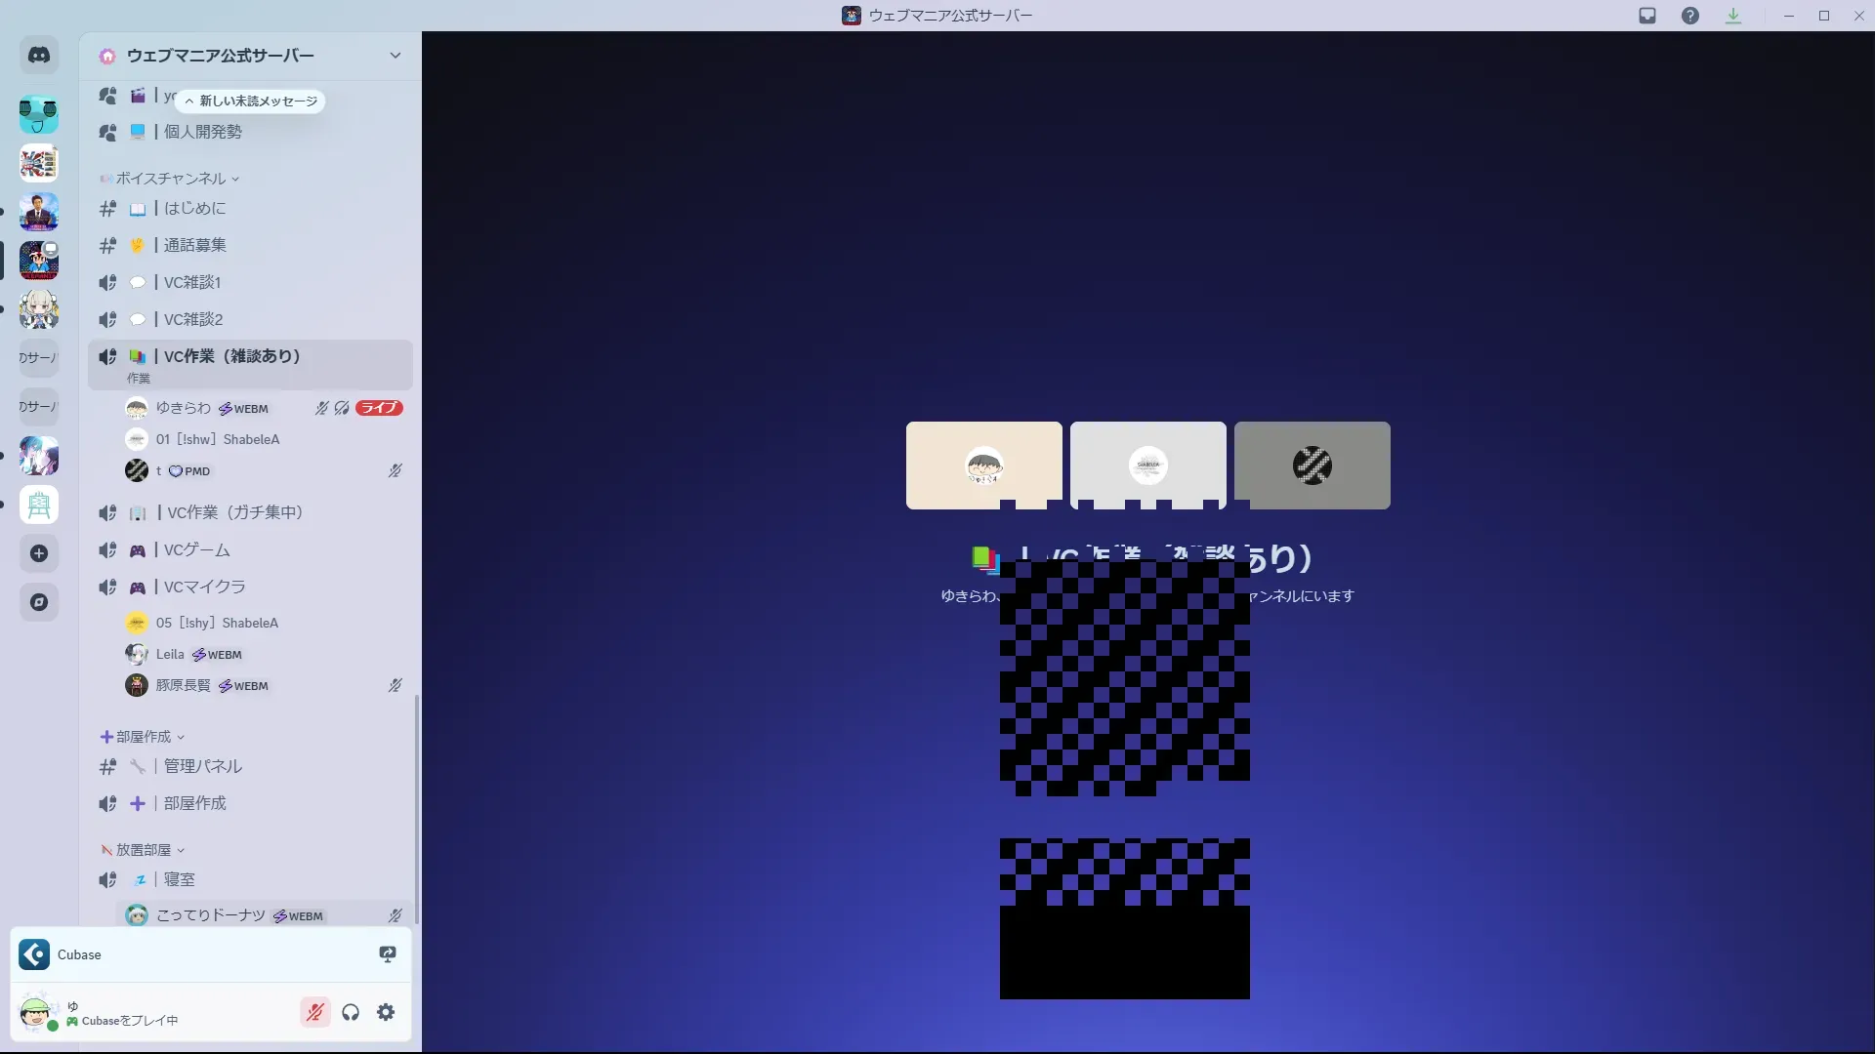This screenshot has height=1054, width=1875.
Task: Open User Settings gear icon
Action: click(x=386, y=1012)
